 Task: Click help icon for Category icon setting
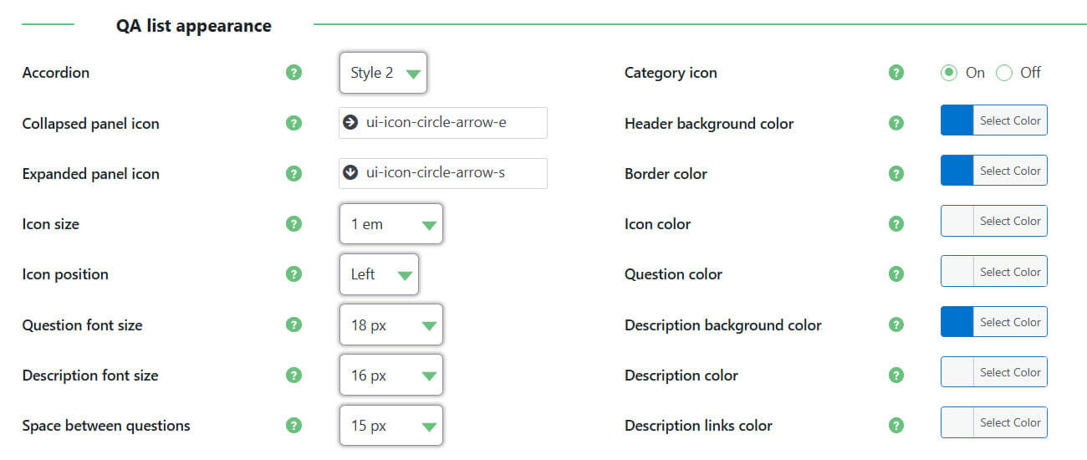896,73
